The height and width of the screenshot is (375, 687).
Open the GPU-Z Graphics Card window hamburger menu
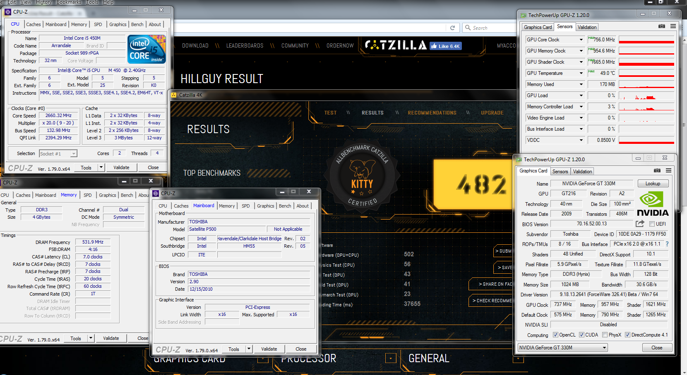tap(668, 170)
